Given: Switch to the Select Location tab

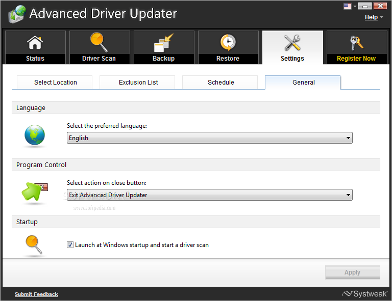Looking at the screenshot, I should 55,83.
